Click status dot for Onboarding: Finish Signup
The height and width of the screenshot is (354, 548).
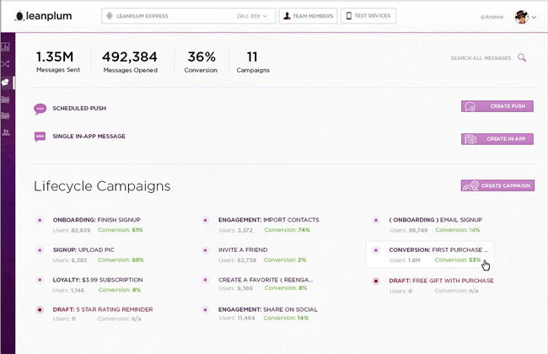[x=40, y=220]
